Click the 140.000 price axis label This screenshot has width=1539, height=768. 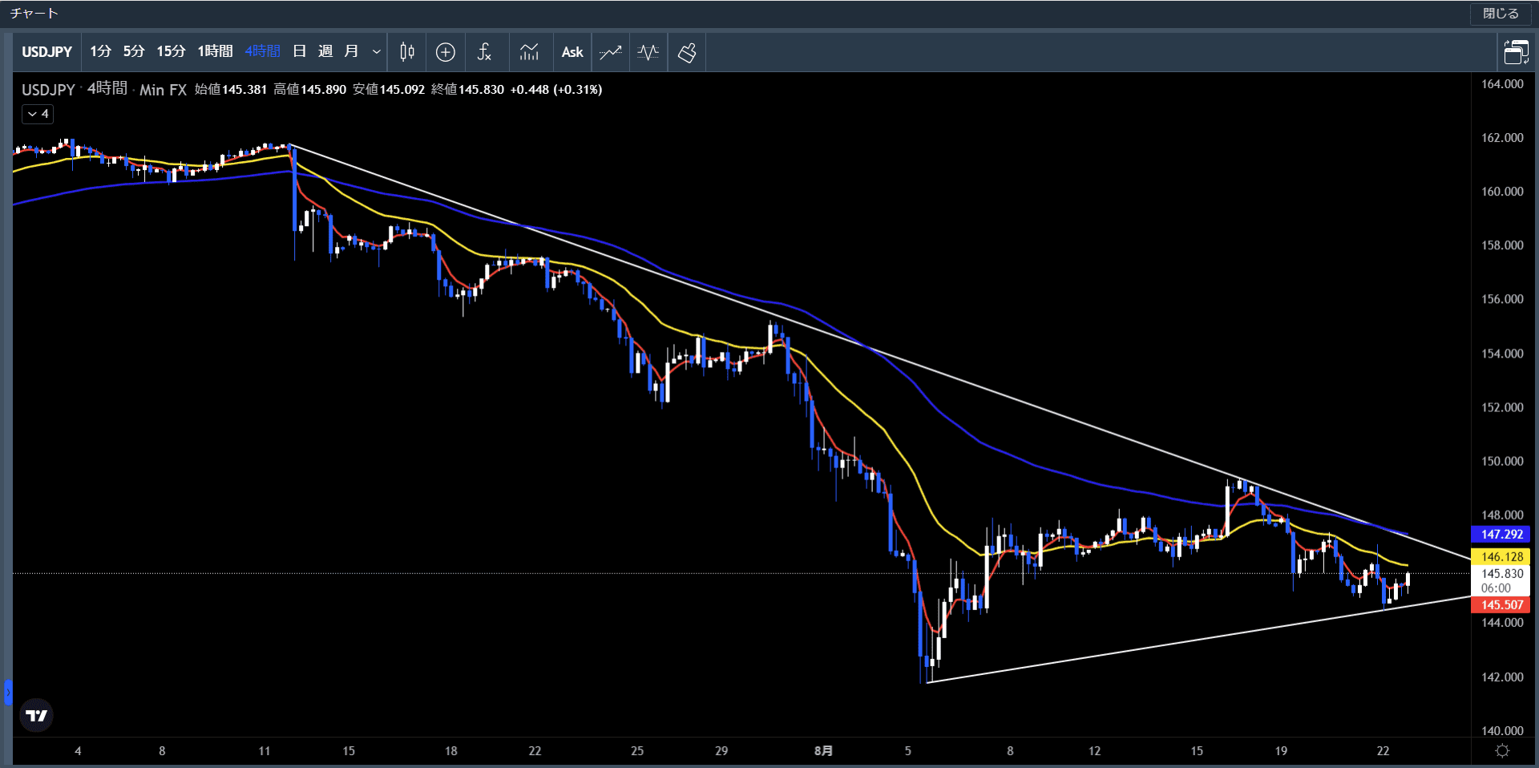point(1502,730)
